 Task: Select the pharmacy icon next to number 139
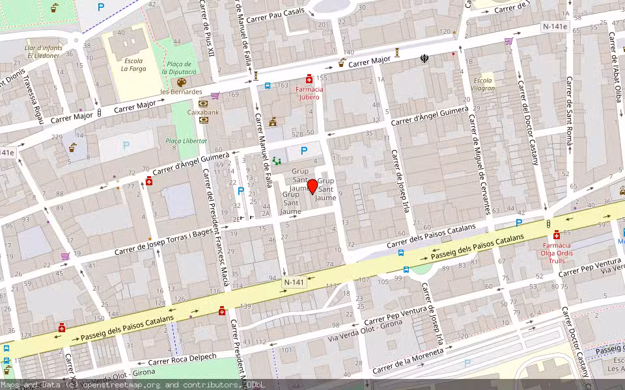click(x=222, y=311)
